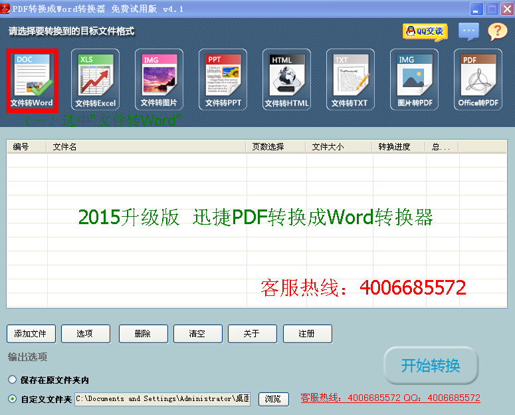The image size is (515, 415).
Task: Minimize the converter window
Action: click(x=476, y=9)
